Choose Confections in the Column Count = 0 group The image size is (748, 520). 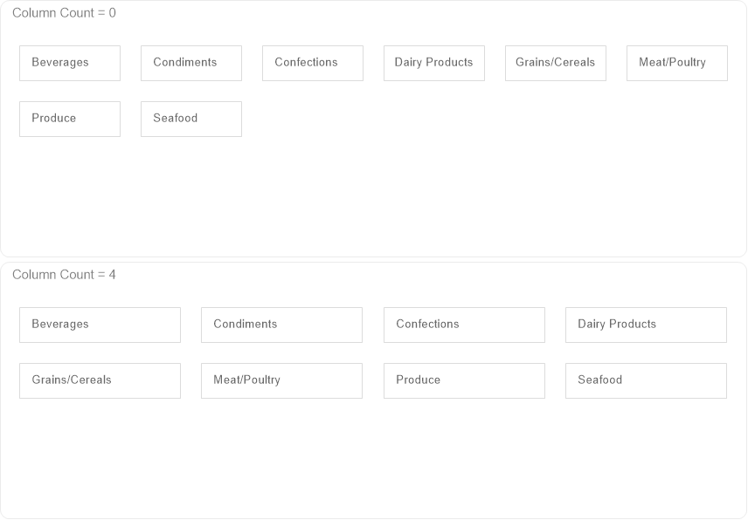point(313,63)
